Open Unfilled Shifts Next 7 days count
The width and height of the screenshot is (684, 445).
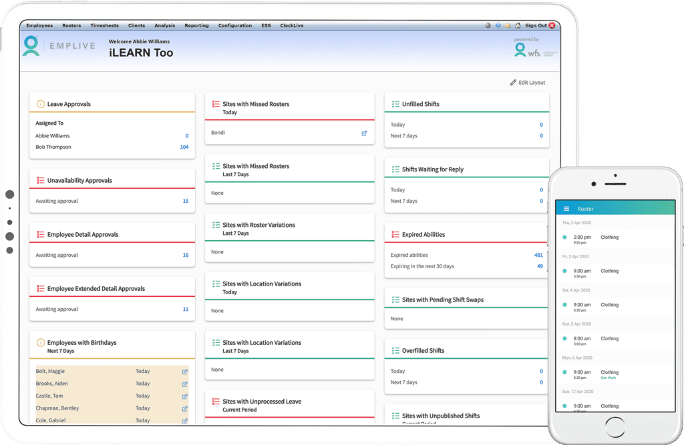coord(541,136)
